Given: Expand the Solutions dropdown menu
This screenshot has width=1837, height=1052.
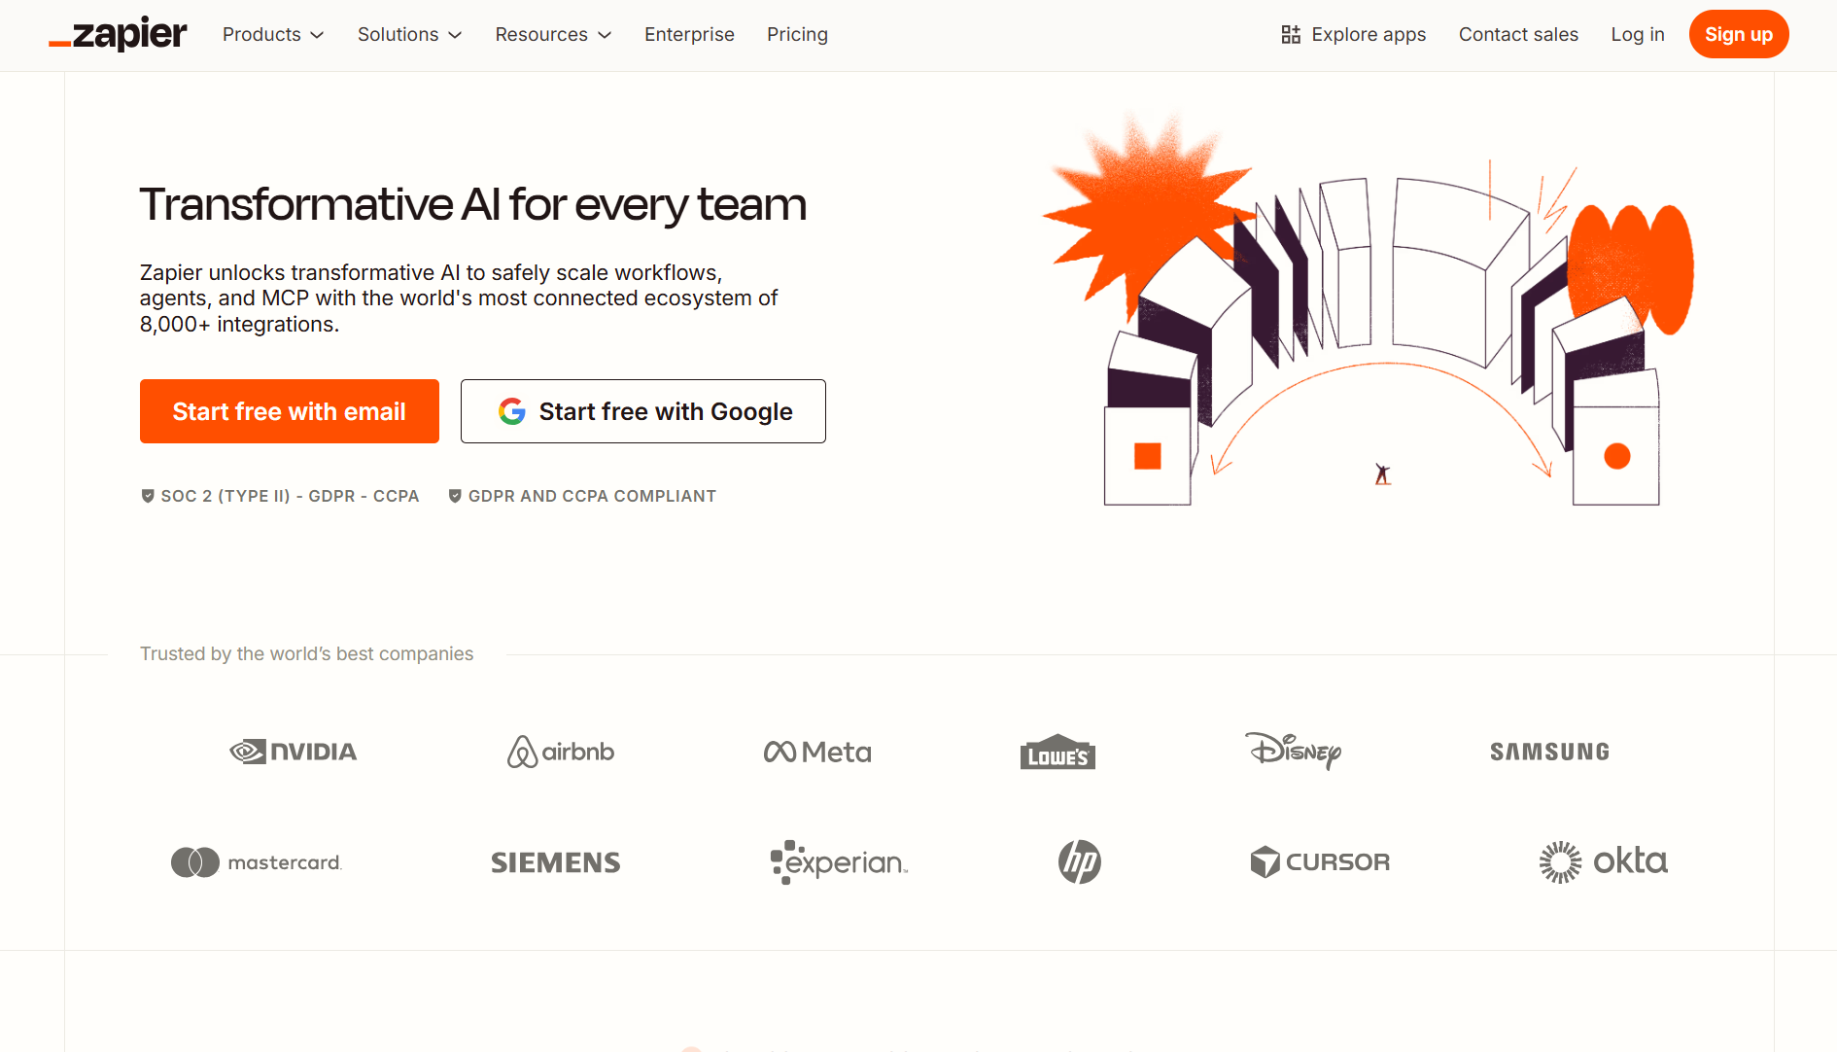Looking at the screenshot, I should click(409, 35).
